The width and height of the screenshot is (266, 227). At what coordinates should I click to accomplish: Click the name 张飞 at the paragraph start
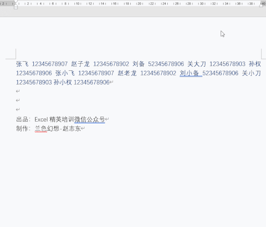click(22, 64)
